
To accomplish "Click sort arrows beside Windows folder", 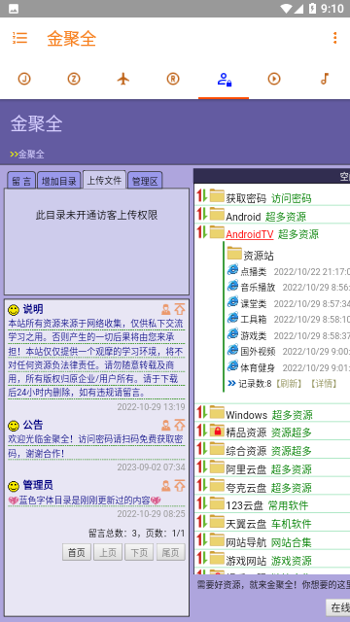I will pos(202,412).
